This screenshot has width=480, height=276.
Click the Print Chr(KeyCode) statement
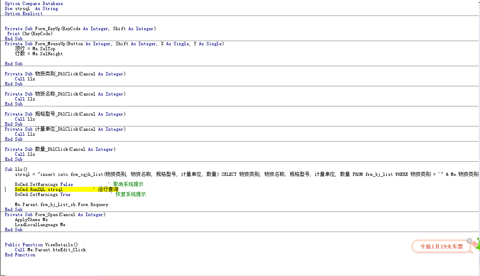tap(30, 34)
